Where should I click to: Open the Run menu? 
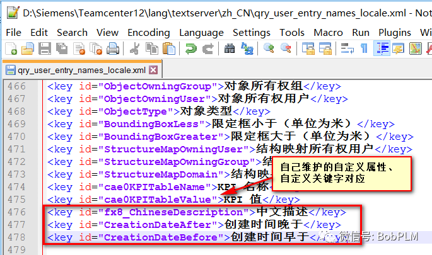(x=361, y=33)
